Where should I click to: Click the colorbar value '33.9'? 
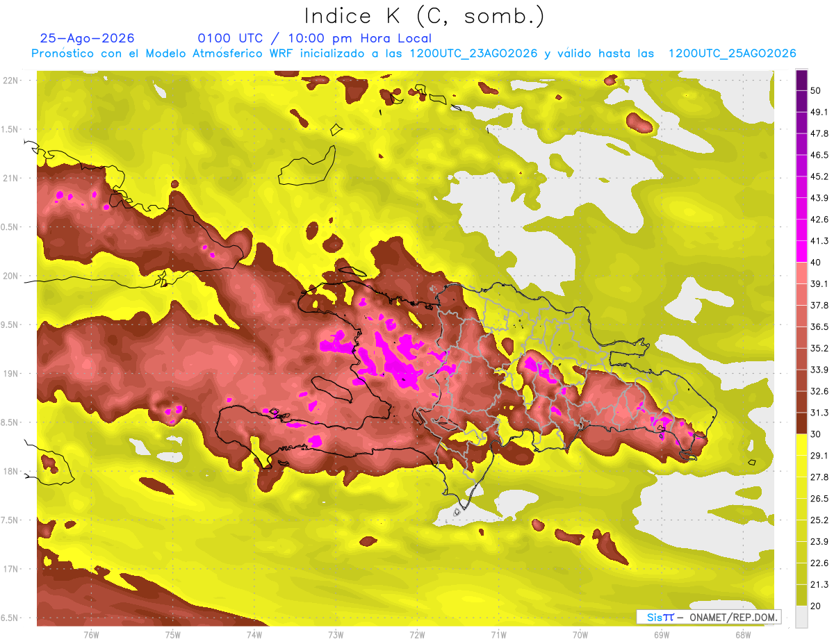point(819,370)
